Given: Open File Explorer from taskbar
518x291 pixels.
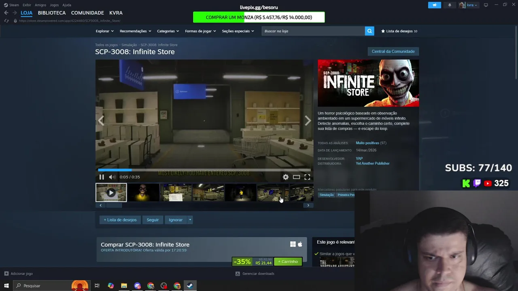Looking at the screenshot, I should 124,286.
